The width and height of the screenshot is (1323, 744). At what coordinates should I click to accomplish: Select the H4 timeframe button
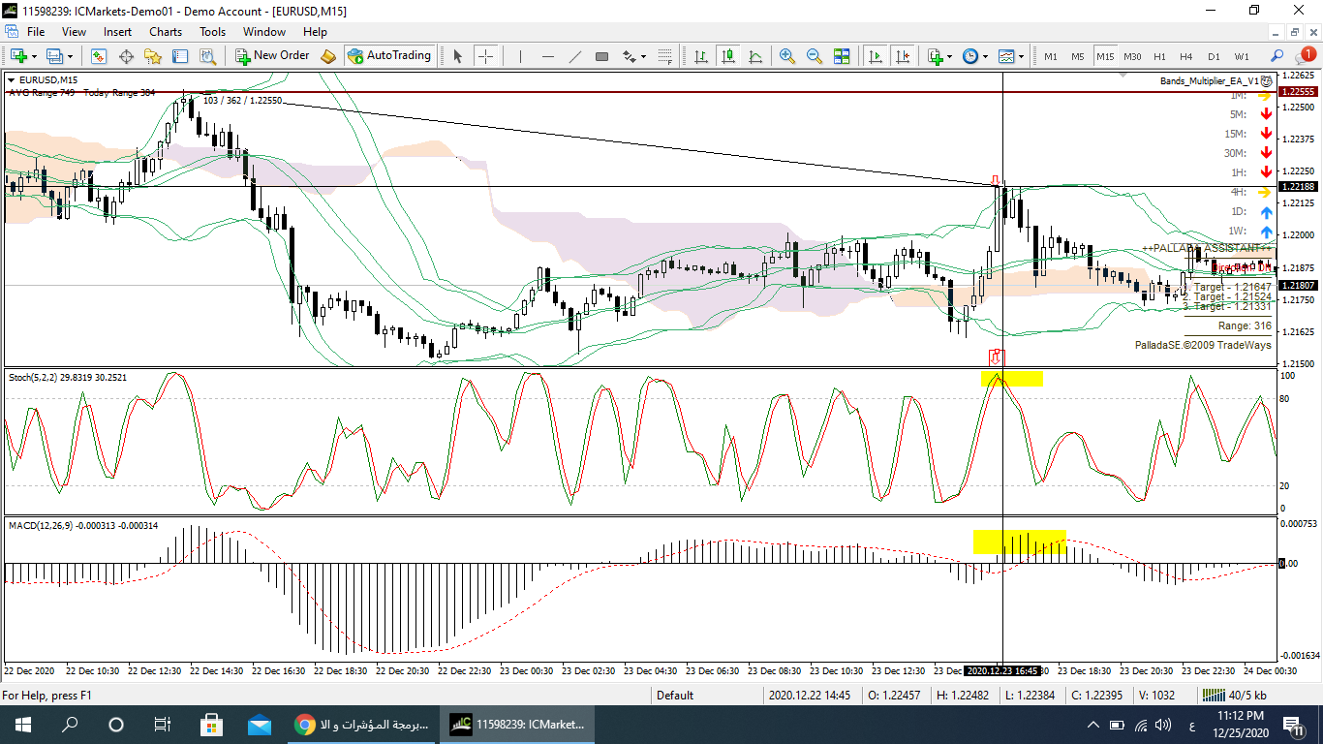tap(1185, 56)
